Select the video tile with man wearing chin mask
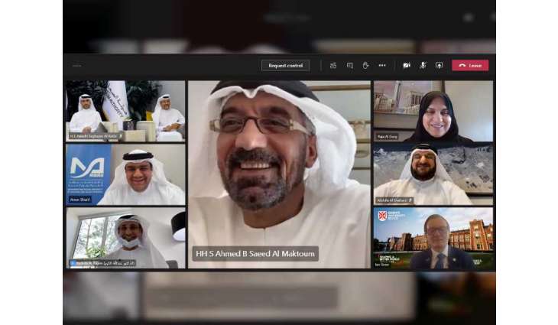The width and height of the screenshot is (558, 325). 125,238
